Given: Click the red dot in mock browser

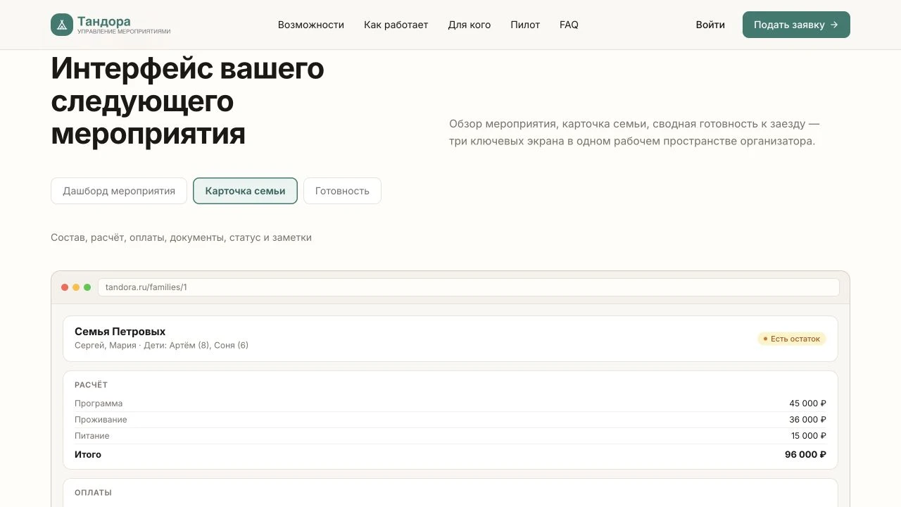Looking at the screenshot, I should tap(65, 287).
